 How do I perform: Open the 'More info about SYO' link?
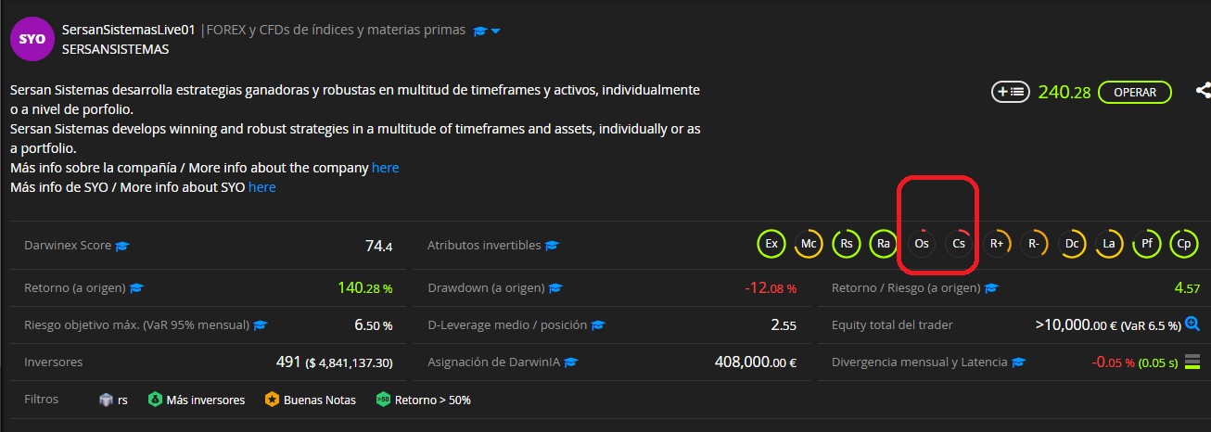(x=261, y=187)
